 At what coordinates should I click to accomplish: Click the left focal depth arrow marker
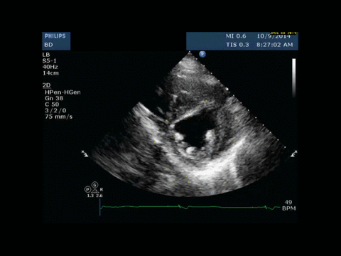[85, 154]
